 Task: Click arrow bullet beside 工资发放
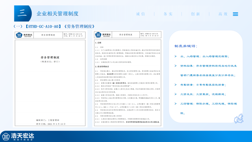coord(176,94)
